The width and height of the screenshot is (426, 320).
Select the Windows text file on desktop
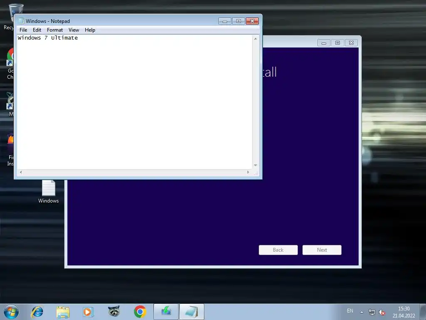coord(48,192)
